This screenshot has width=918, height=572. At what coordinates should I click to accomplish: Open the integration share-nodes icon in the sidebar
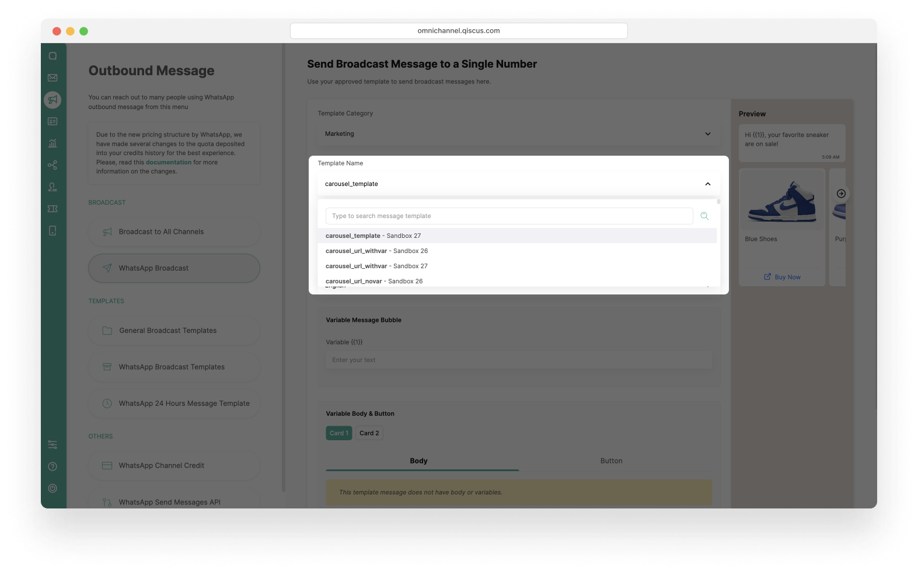53,165
